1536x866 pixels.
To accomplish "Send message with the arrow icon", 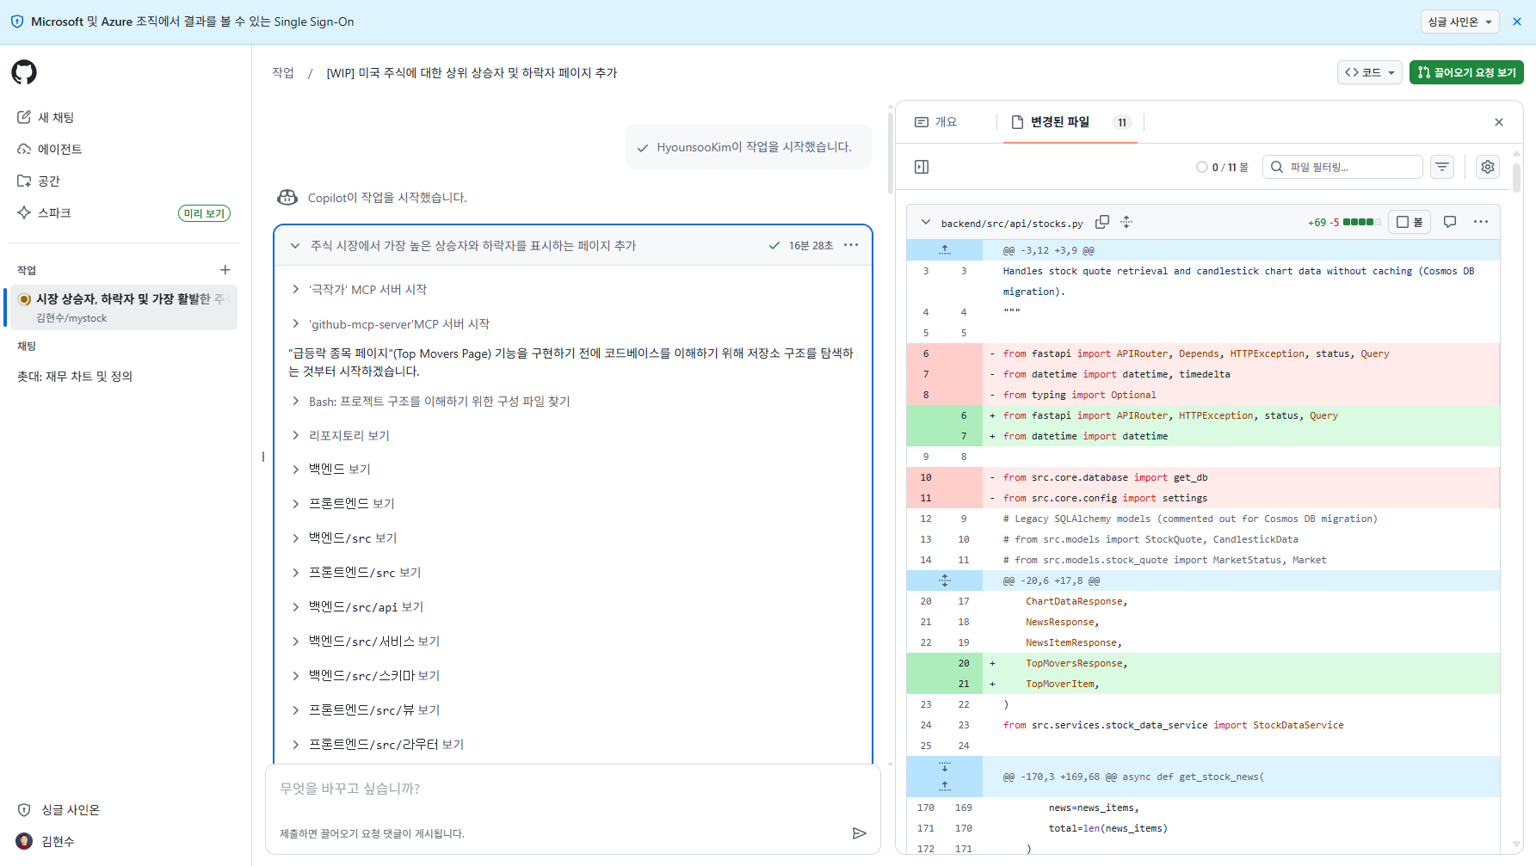I will [859, 833].
